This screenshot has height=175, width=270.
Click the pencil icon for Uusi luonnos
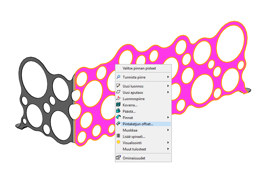[x=118, y=86]
